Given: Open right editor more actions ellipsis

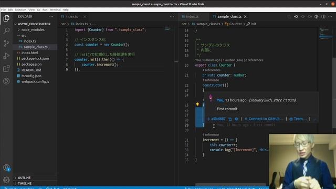Looking at the screenshot, I should click(x=330, y=16).
